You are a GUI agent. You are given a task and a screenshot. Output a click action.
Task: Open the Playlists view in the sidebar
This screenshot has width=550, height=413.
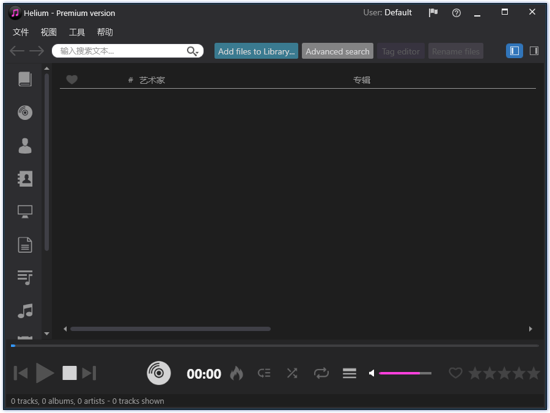click(x=24, y=277)
